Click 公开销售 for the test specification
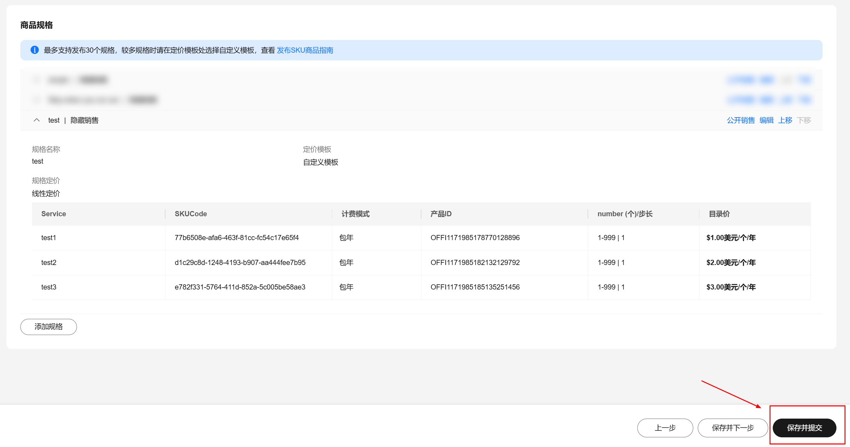Screen dimensions: 850x447 click(x=740, y=120)
